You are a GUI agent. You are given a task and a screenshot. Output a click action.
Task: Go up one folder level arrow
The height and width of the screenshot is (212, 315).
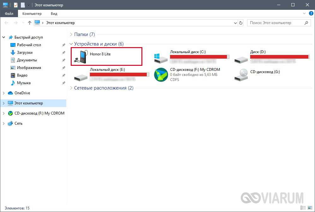(x=30, y=23)
